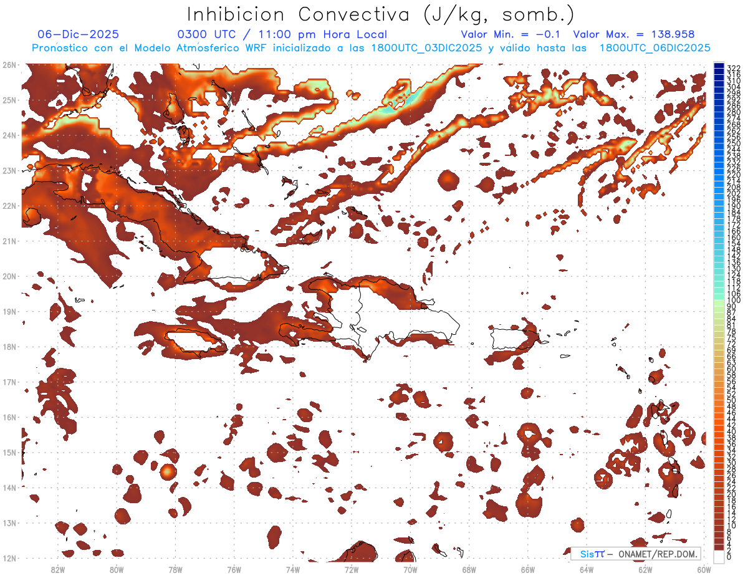Click the longitude axis label "66W"
Image resolution: width=748 pixels, height=578 pixels.
[527, 569]
